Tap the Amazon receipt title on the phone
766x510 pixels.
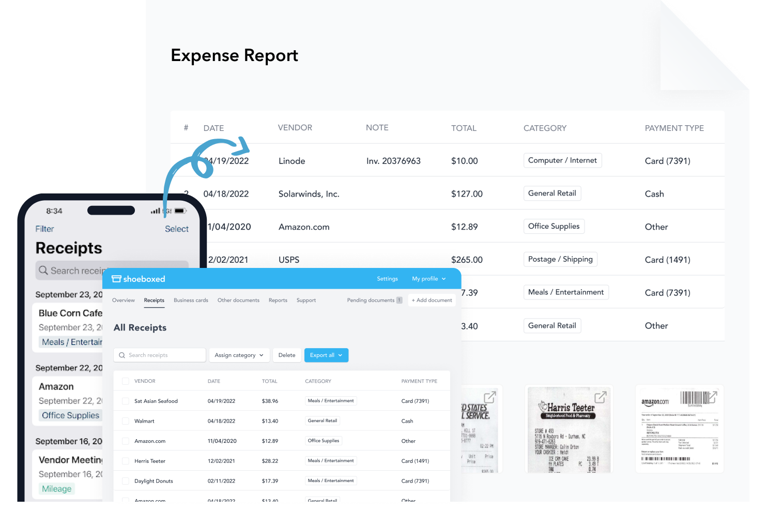point(56,386)
